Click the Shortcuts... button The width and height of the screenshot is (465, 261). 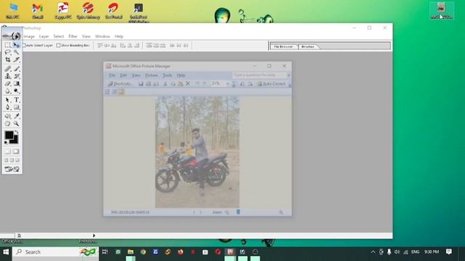[x=120, y=84]
